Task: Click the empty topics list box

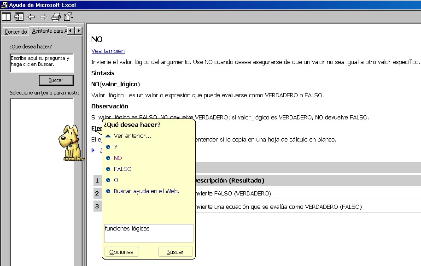Action: pyautogui.click(x=41, y=182)
